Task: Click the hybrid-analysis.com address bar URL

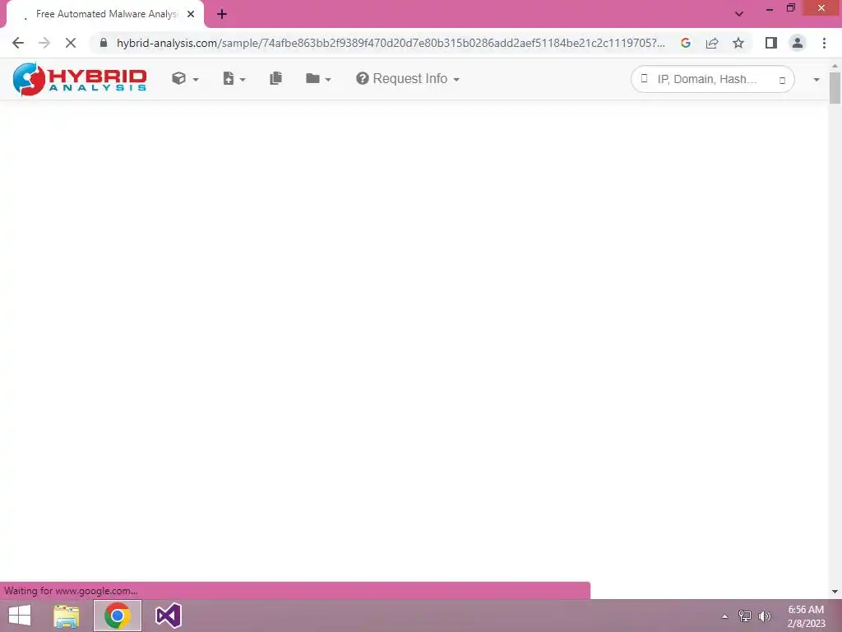Action: [391, 43]
